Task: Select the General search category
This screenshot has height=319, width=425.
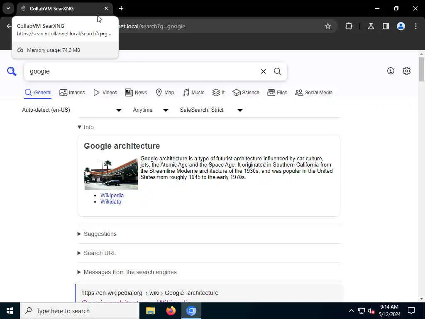Action: [38, 93]
